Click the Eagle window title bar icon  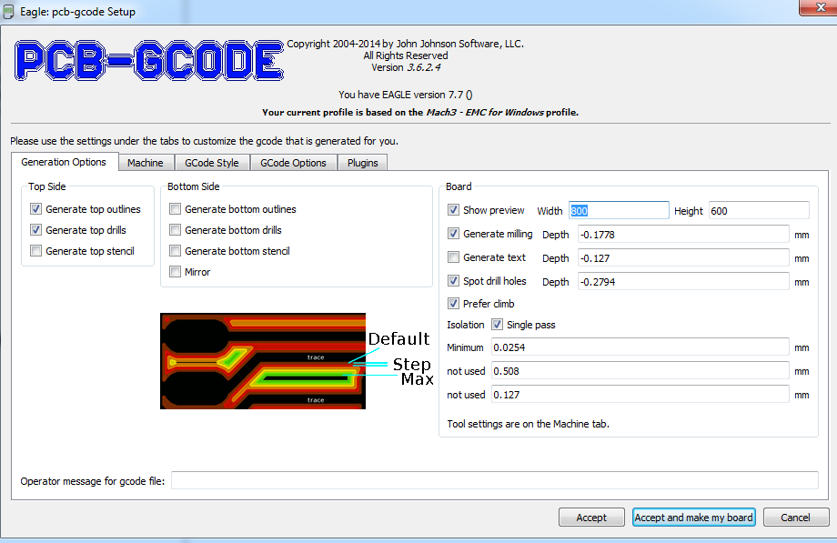(x=8, y=11)
